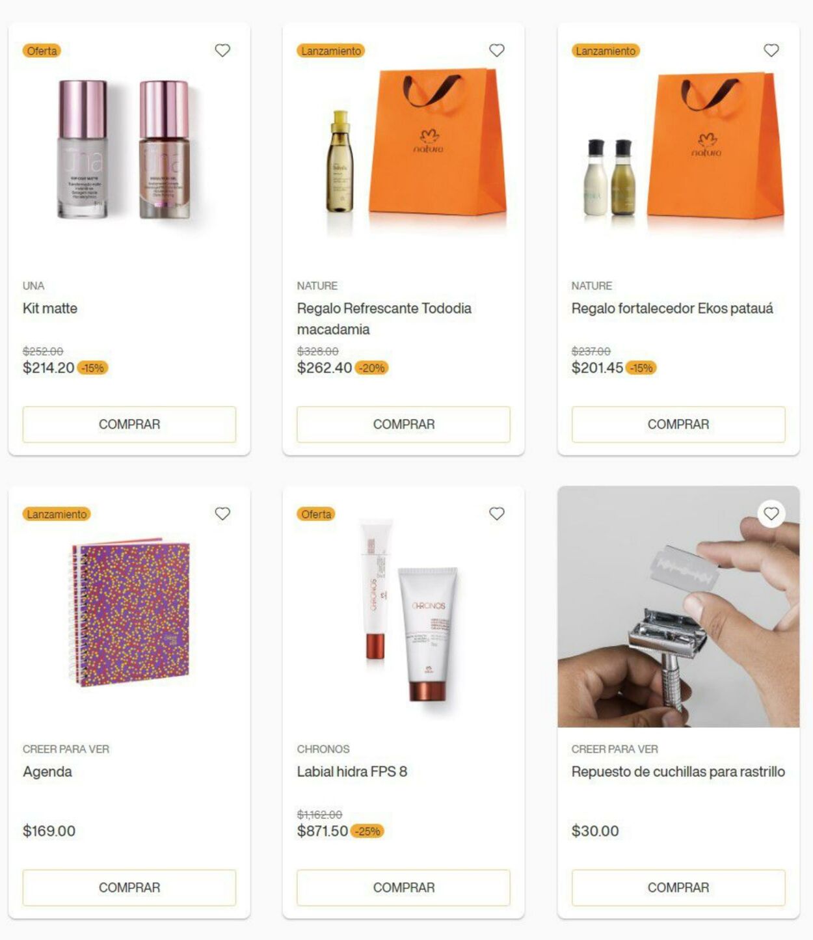
Task: Open the purple dotted Agenda notebook image
Action: click(129, 611)
